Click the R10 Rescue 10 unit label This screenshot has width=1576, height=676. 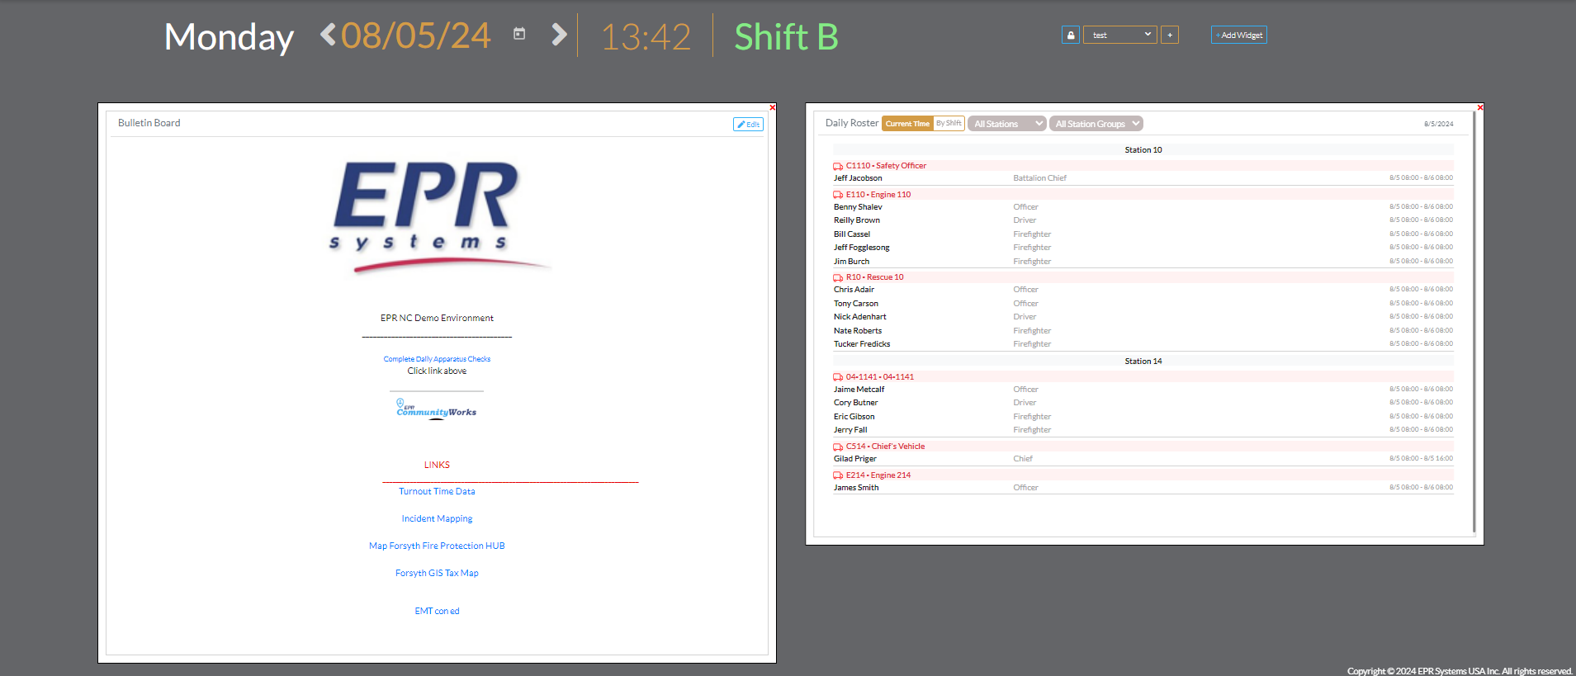coord(874,277)
